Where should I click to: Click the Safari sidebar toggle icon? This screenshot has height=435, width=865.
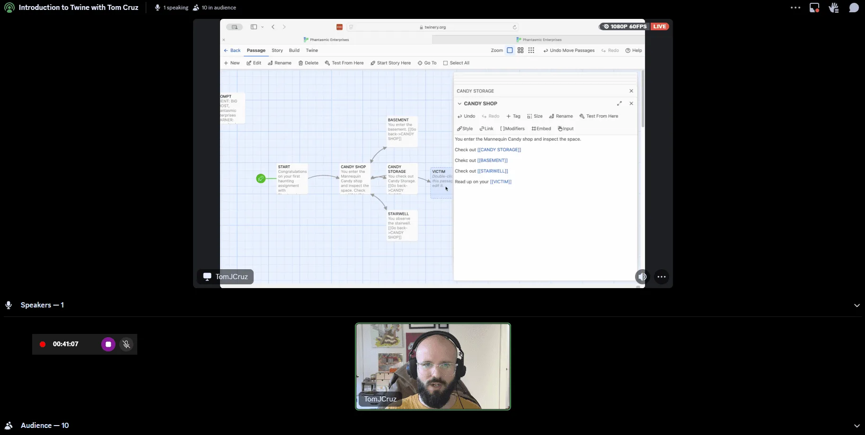point(254,27)
